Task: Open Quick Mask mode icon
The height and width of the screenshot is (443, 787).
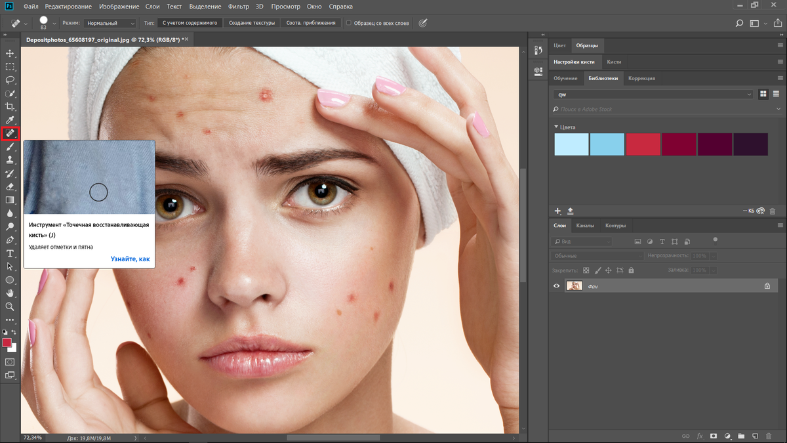Action: (10, 362)
